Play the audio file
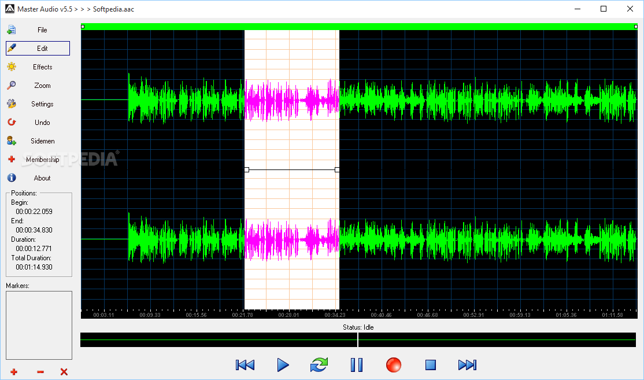The height and width of the screenshot is (380, 644). 283,365
